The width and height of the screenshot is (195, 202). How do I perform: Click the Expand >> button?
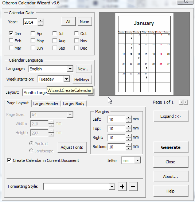171,116
